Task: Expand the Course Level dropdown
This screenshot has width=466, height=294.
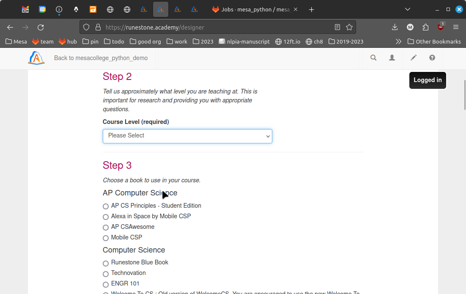Action: coord(187,136)
